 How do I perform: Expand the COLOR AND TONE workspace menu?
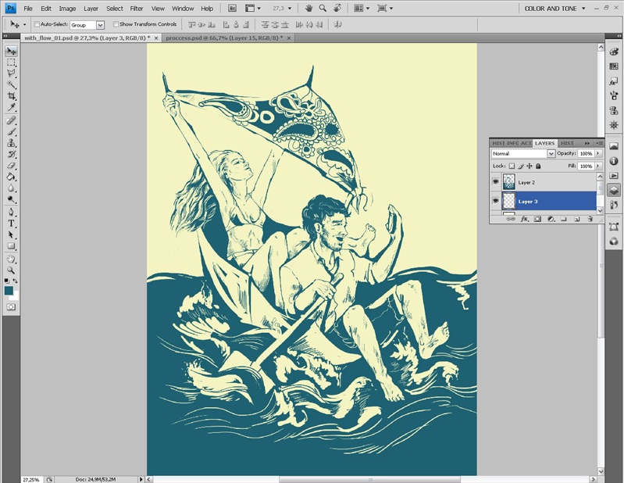click(554, 9)
